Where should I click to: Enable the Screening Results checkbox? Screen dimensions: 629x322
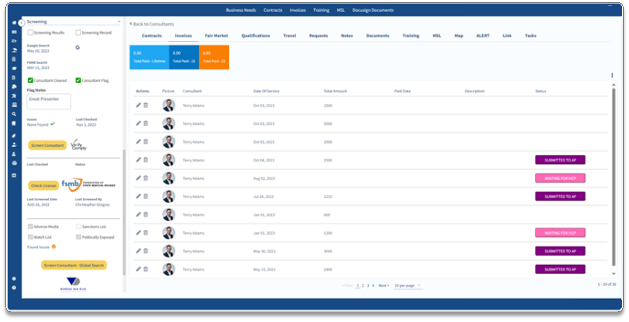click(30, 33)
